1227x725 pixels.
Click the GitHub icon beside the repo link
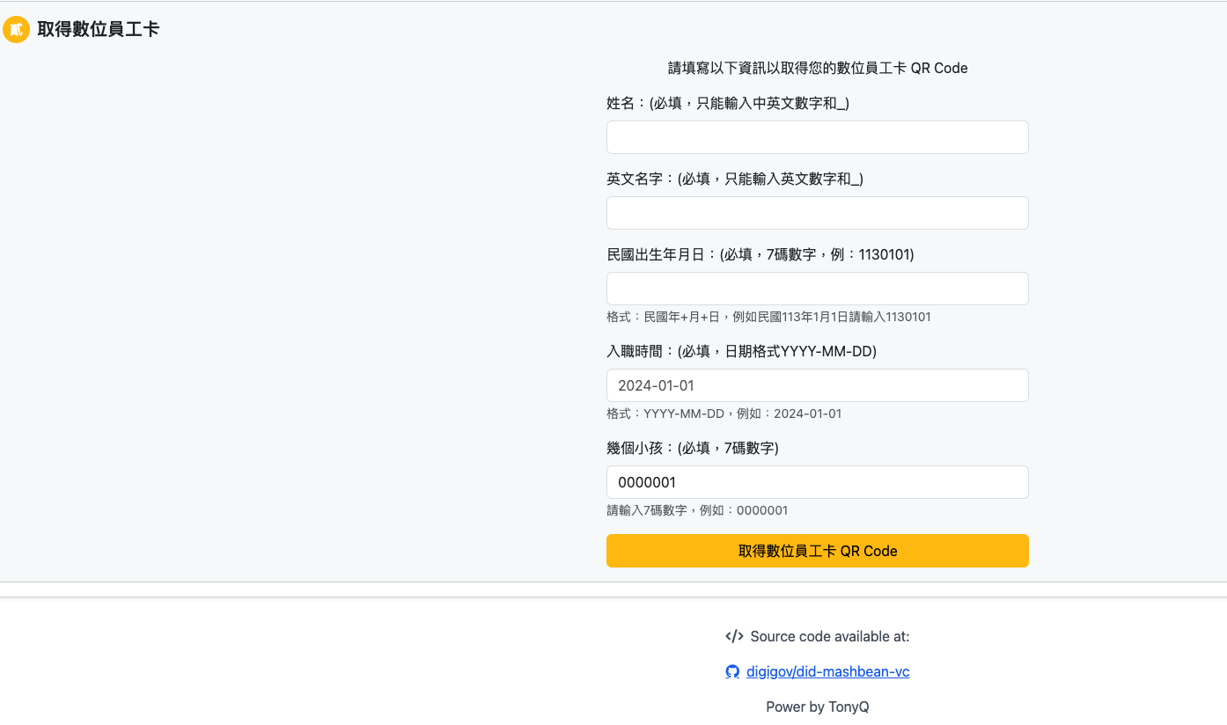tap(732, 672)
